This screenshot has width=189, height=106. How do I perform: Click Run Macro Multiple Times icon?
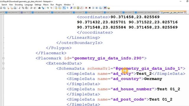coord(97,8)
